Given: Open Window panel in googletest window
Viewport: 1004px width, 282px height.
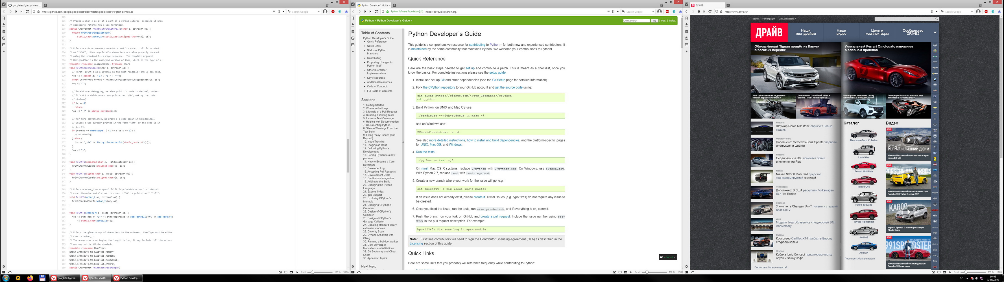Looking at the screenshot, I should coord(3,44).
